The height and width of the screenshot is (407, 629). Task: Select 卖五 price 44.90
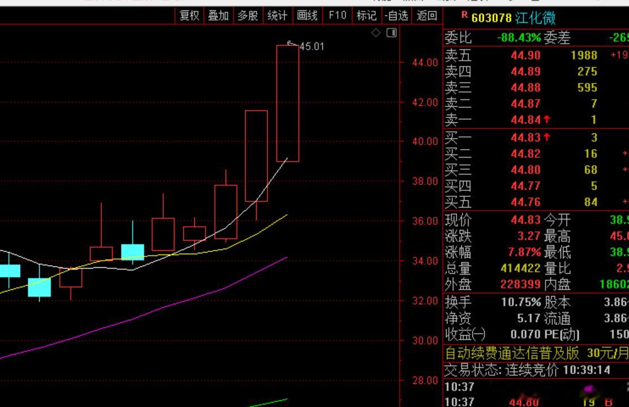526,55
